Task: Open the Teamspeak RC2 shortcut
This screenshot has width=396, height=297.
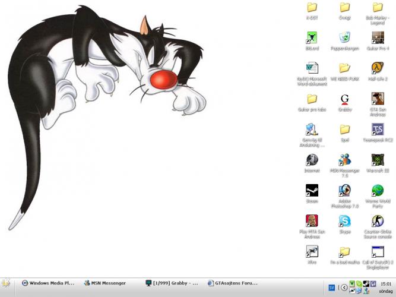Action: (x=378, y=129)
